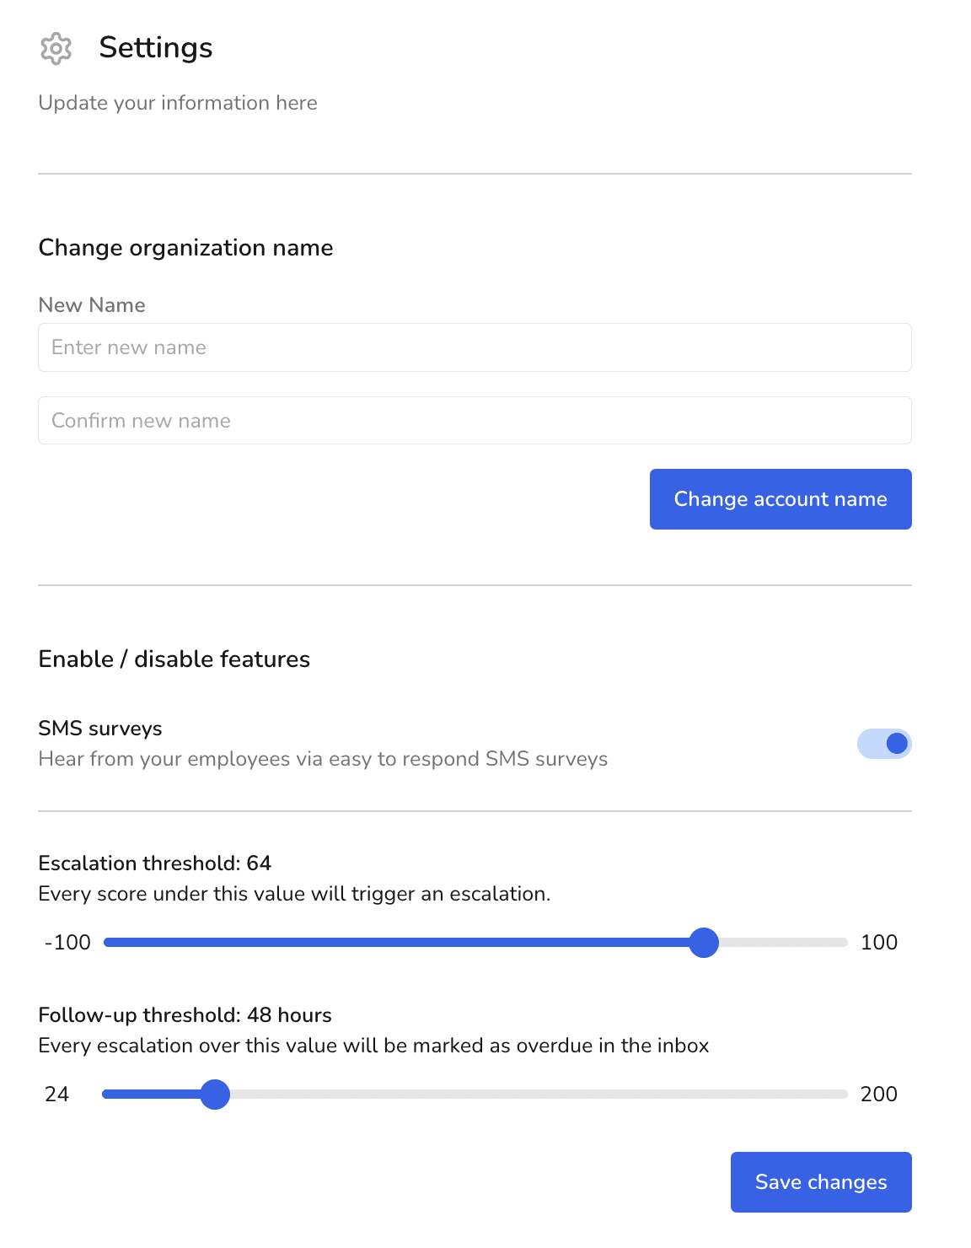
Task: Click the Escalation threshold slider handle
Action: point(704,943)
